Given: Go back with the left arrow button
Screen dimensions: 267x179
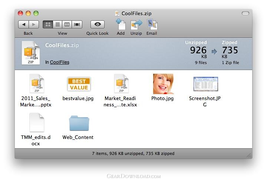Looking at the screenshot, I should pos(23,24).
